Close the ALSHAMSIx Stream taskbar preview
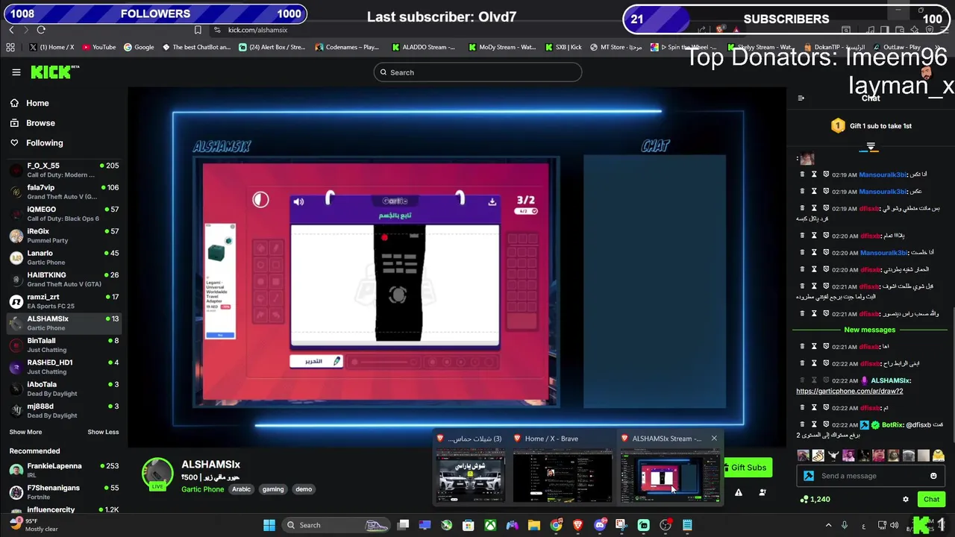 point(714,439)
